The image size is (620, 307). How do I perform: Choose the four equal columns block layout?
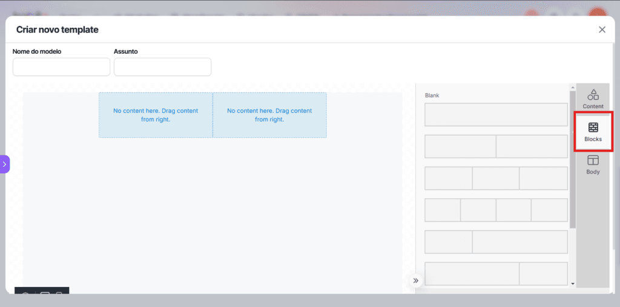click(496, 210)
